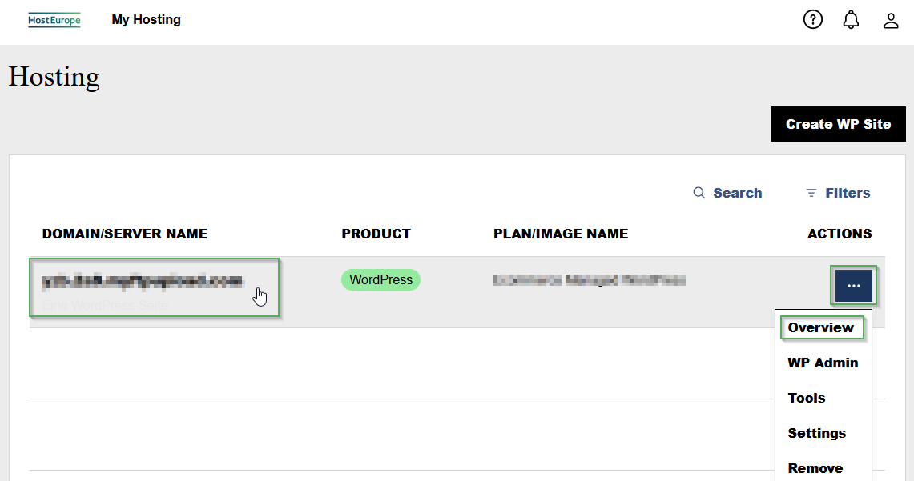Open the blurred domain name link
914x481 pixels.
pos(142,281)
